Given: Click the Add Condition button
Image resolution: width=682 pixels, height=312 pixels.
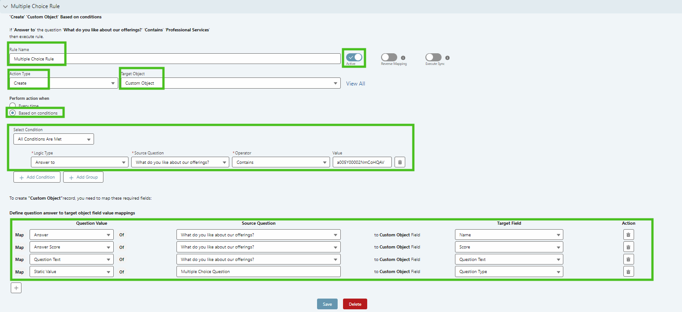Looking at the screenshot, I should (x=37, y=177).
